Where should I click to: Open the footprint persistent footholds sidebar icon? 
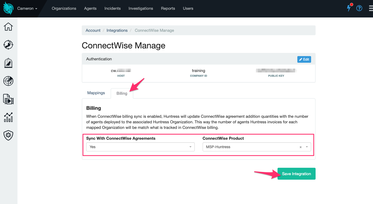(8, 45)
